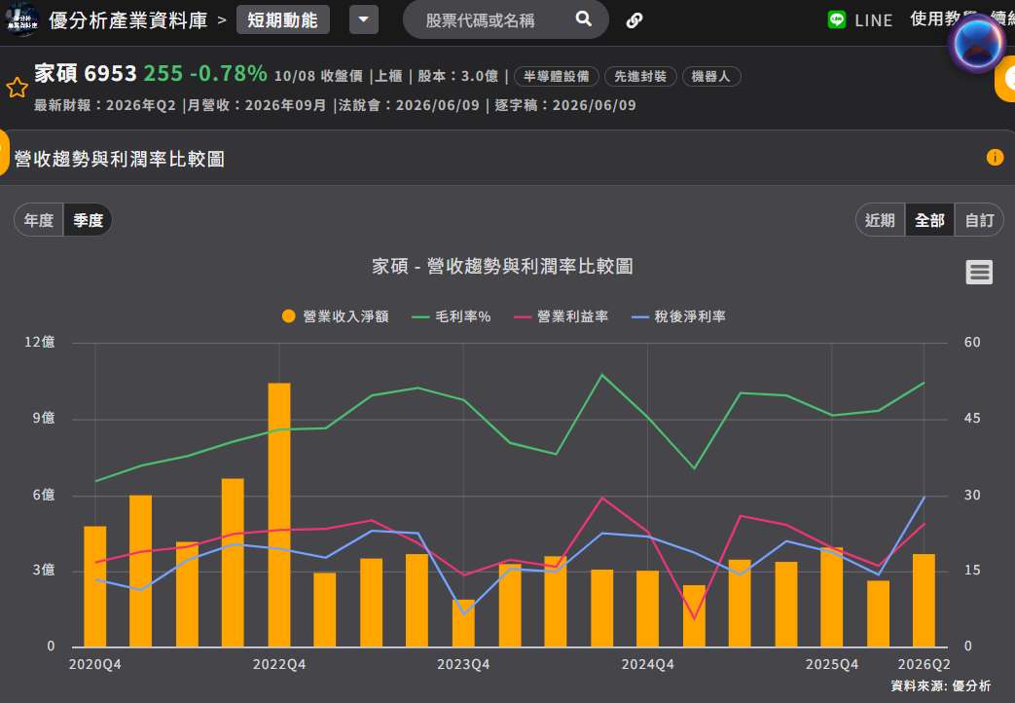Click the 逐字稿：2026/06/09 text
Screen dimensions: 1015x703
click(x=565, y=105)
